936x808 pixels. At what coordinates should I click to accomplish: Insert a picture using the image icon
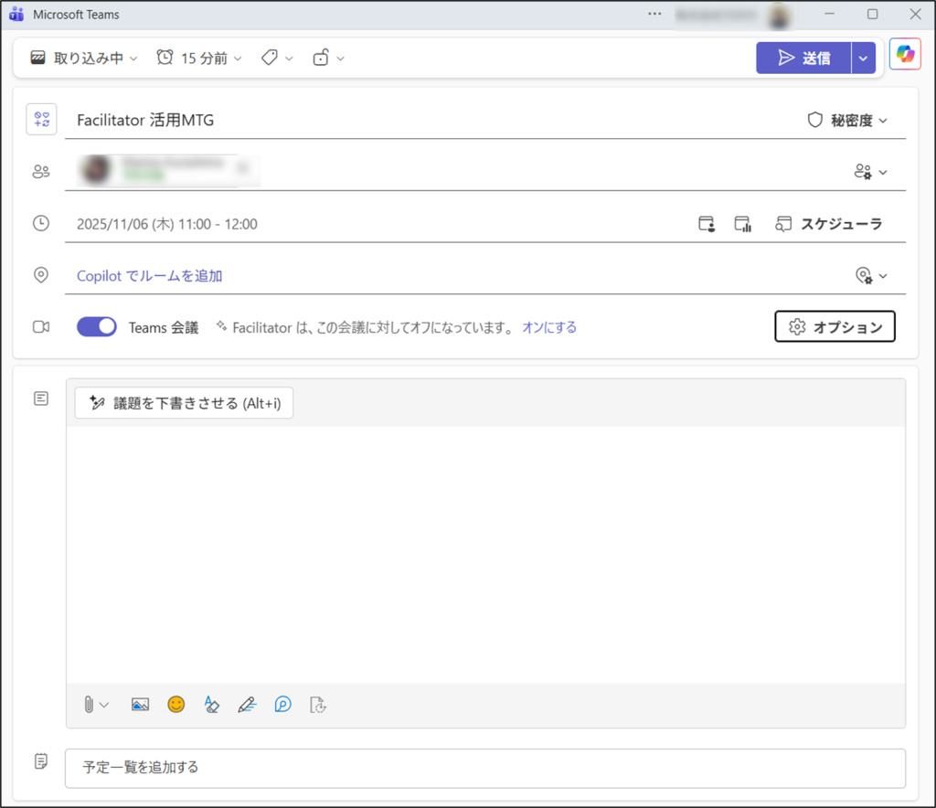pos(140,705)
